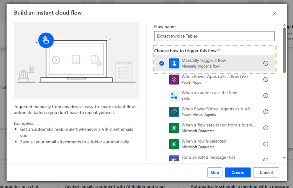Close the dialog with the X icon
This screenshot has height=188, width=293.
click(274, 14)
